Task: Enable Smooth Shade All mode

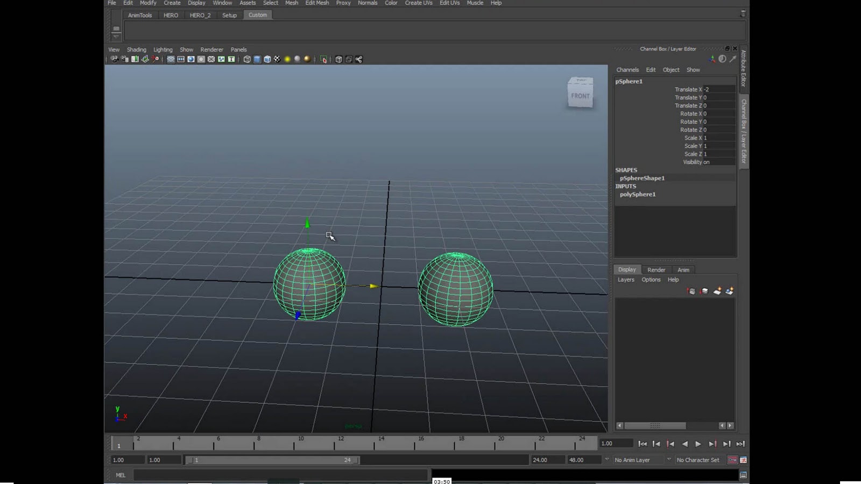Action: (x=257, y=59)
